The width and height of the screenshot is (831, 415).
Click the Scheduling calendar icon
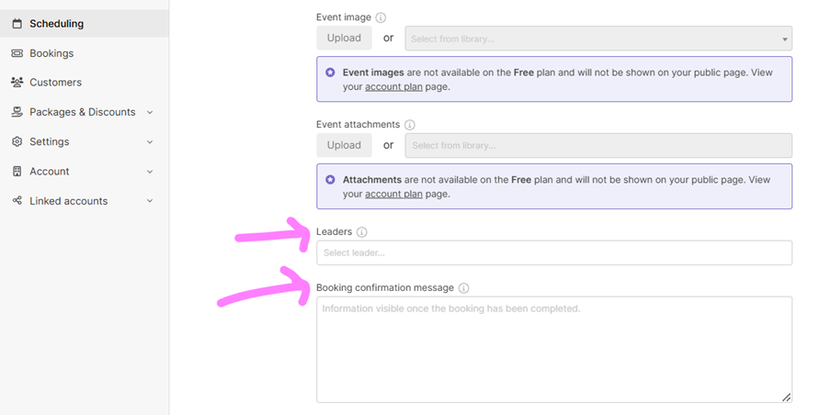[17, 24]
